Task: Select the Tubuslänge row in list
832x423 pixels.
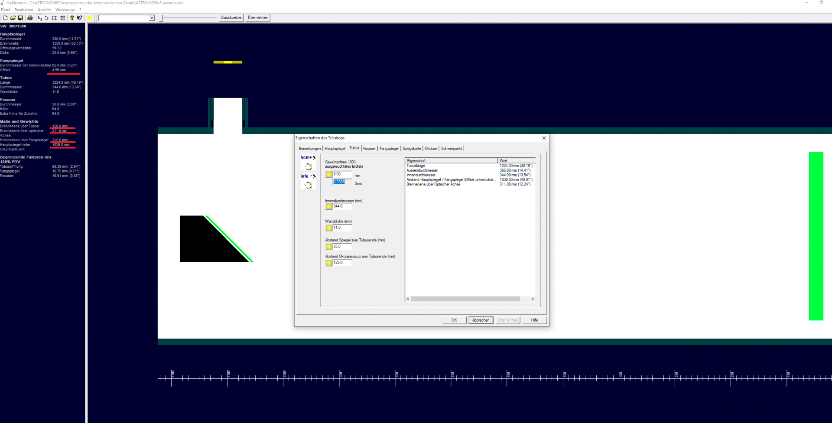Action: tap(470, 166)
